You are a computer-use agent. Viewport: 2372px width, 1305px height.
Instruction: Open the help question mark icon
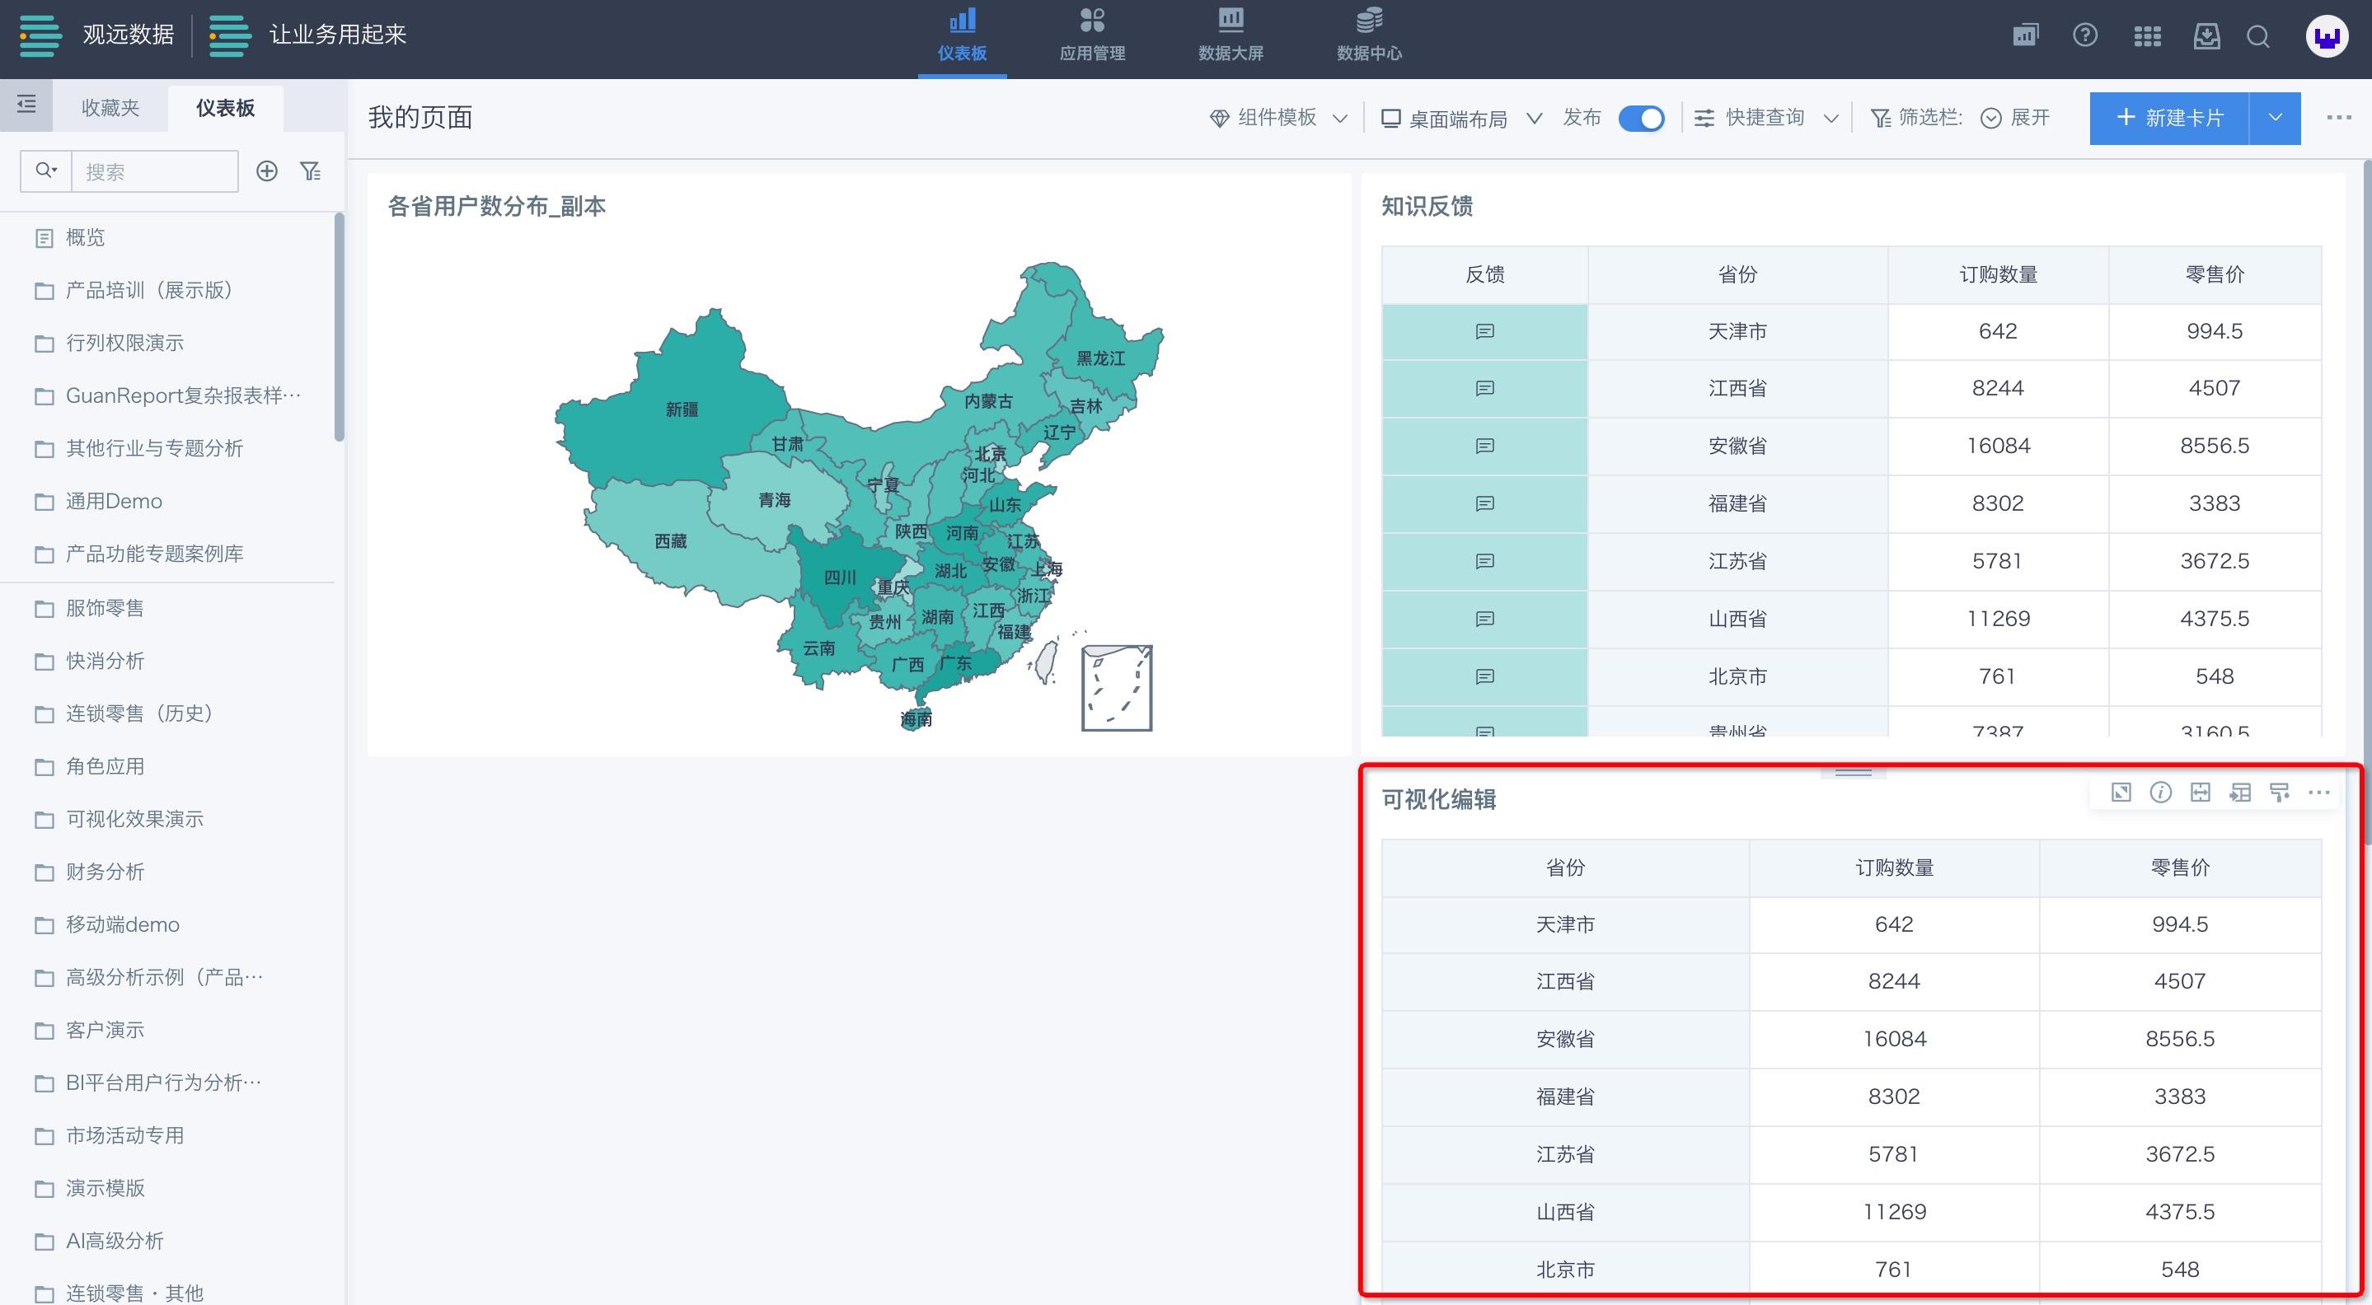(2084, 37)
